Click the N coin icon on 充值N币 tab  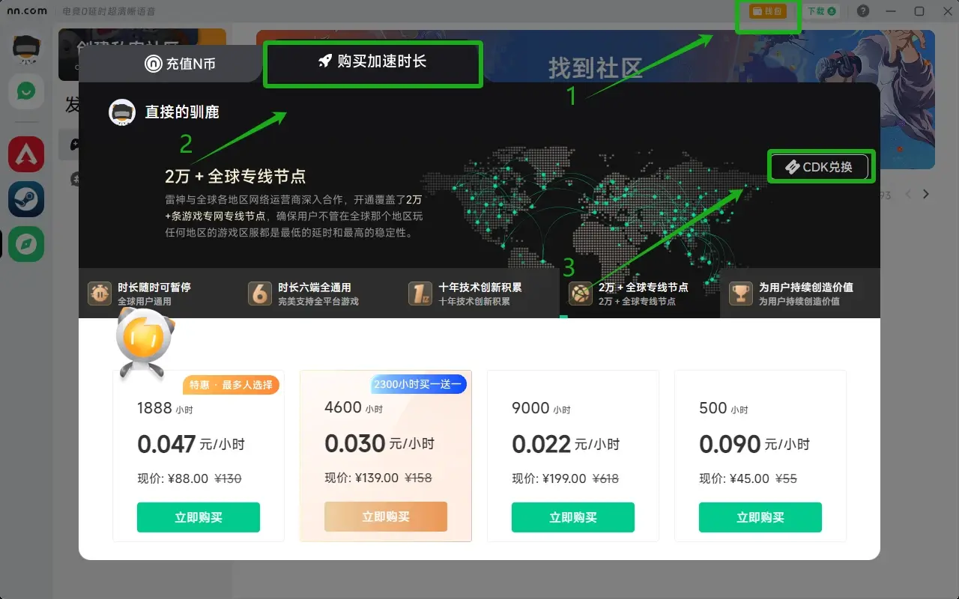(154, 64)
